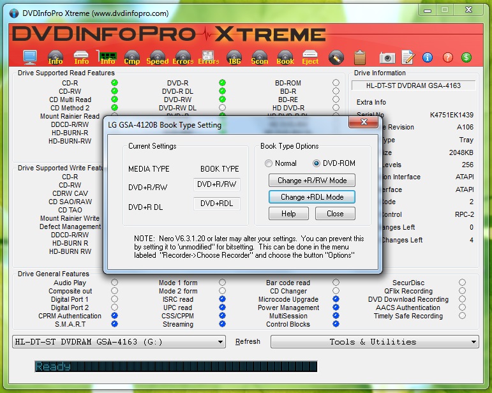Click the DVD+RDL book type field

(216, 204)
